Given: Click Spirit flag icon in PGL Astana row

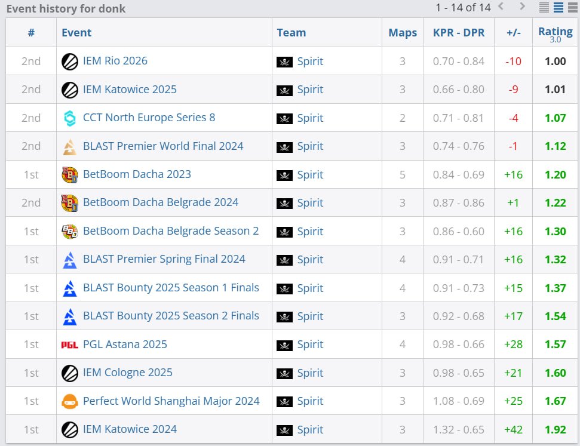Looking at the screenshot, I should pos(284,346).
